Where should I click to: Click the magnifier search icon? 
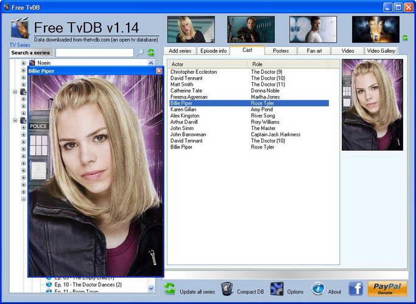click(141, 53)
